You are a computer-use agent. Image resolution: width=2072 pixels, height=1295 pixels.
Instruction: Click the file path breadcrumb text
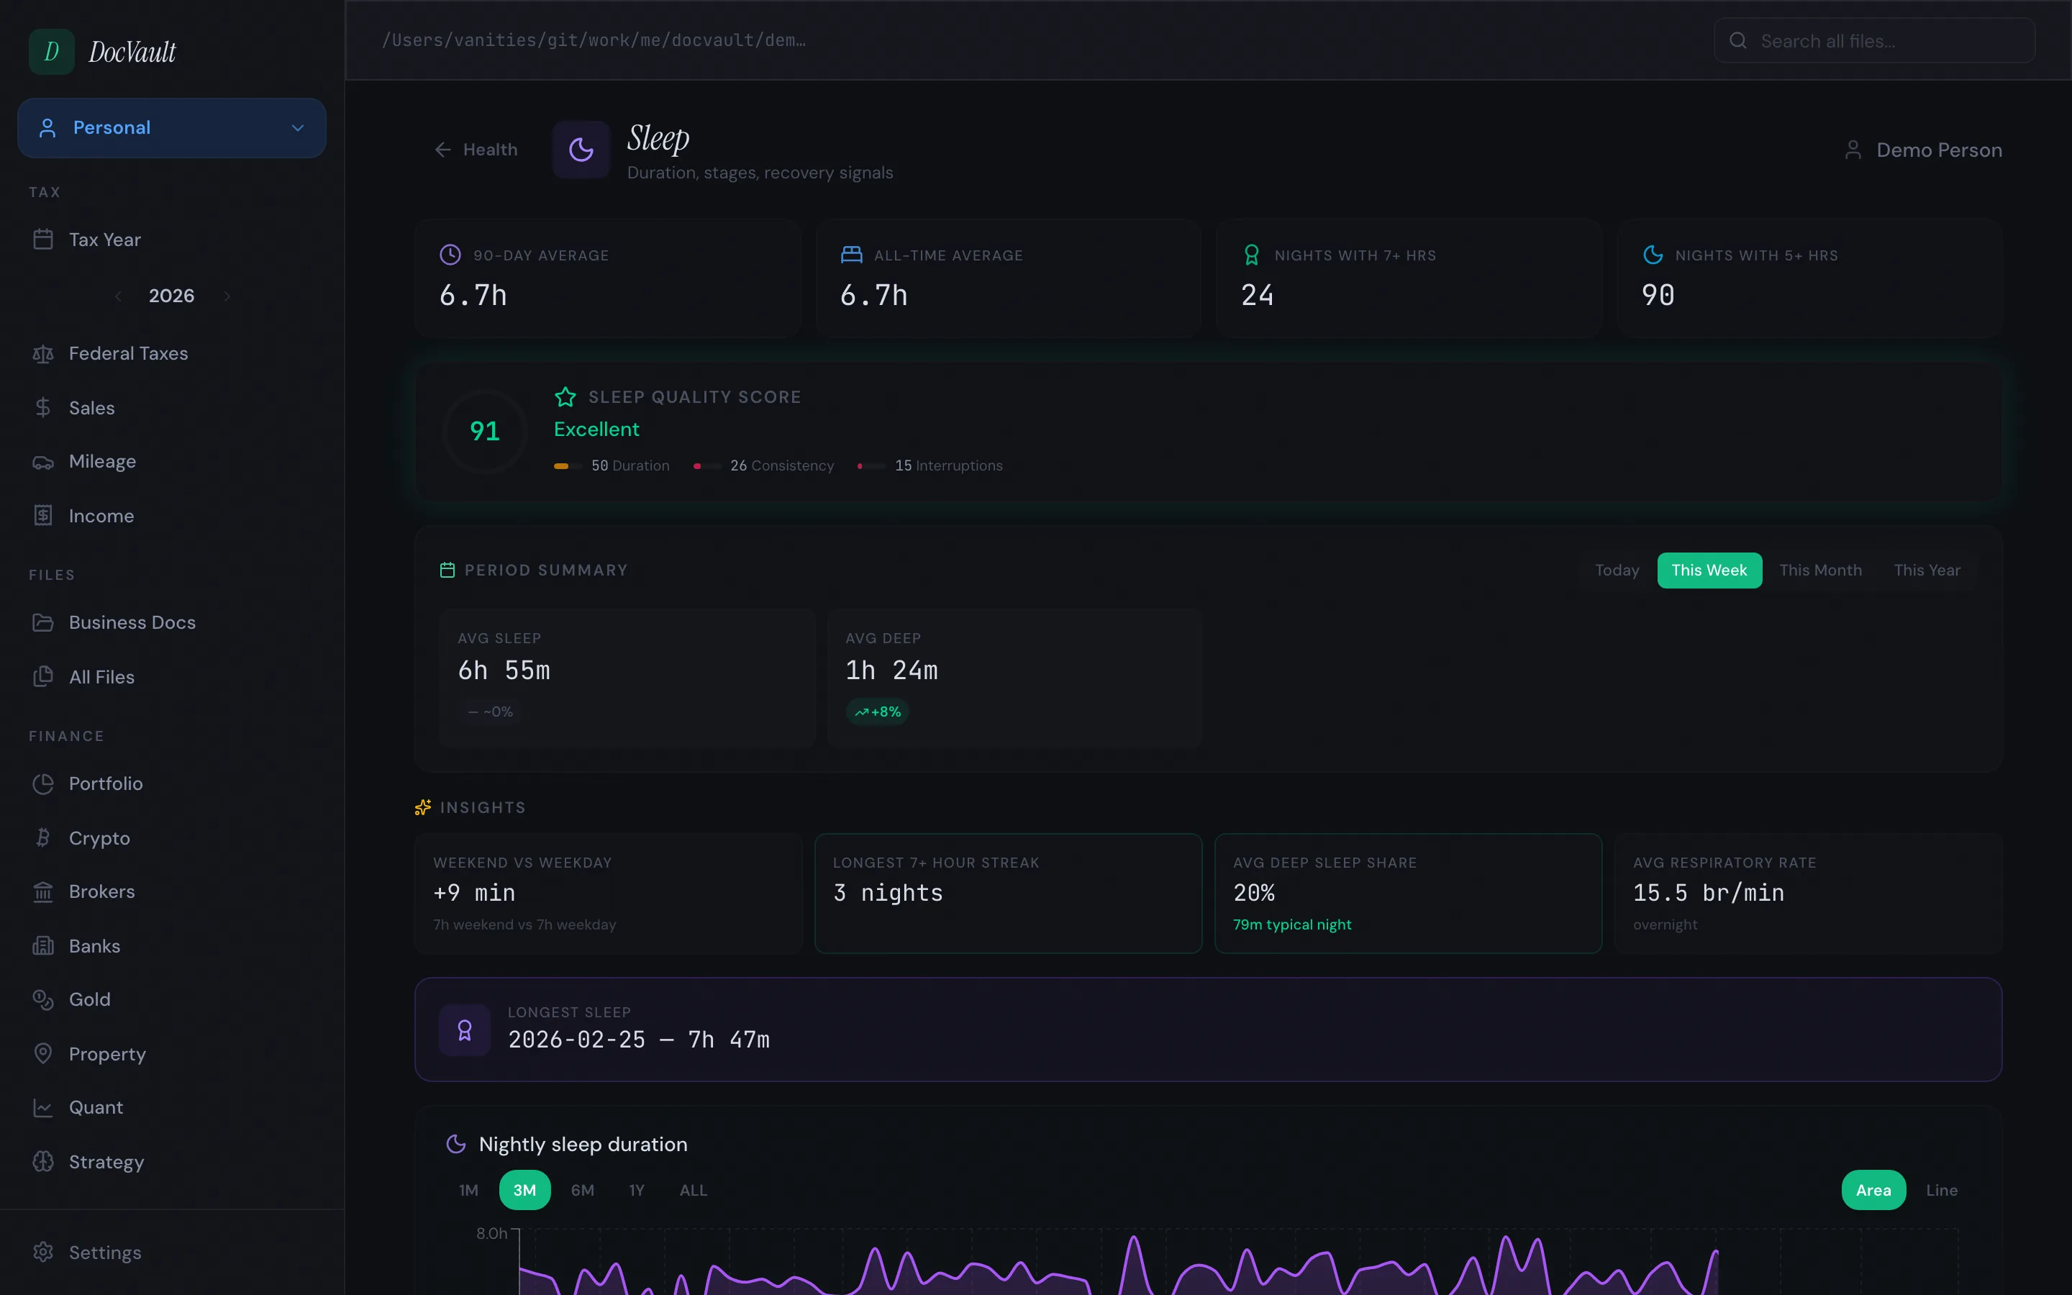click(594, 40)
